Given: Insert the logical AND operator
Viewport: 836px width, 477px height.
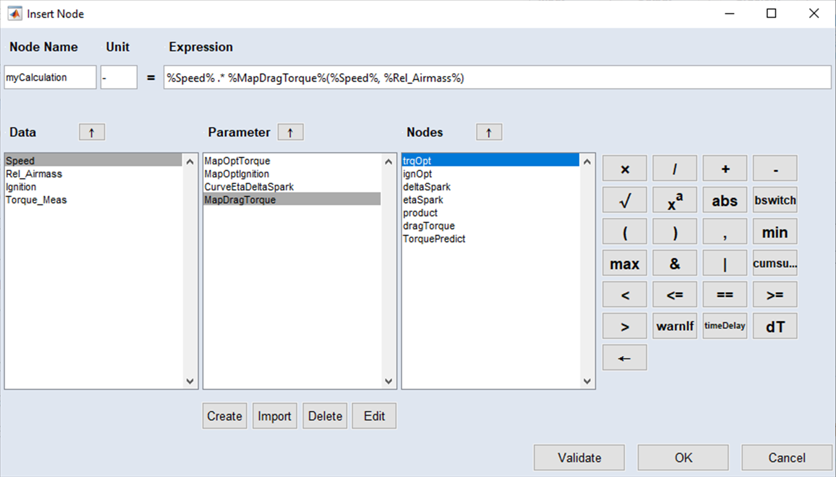Looking at the screenshot, I should tap(675, 263).
